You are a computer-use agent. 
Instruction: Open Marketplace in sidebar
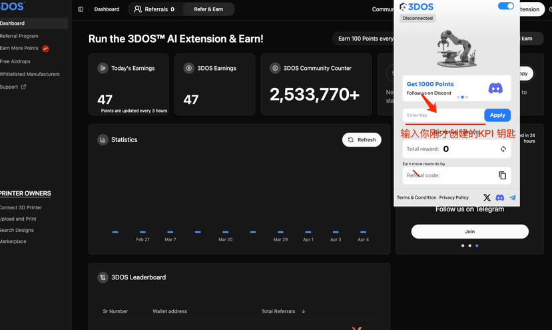[13, 241]
